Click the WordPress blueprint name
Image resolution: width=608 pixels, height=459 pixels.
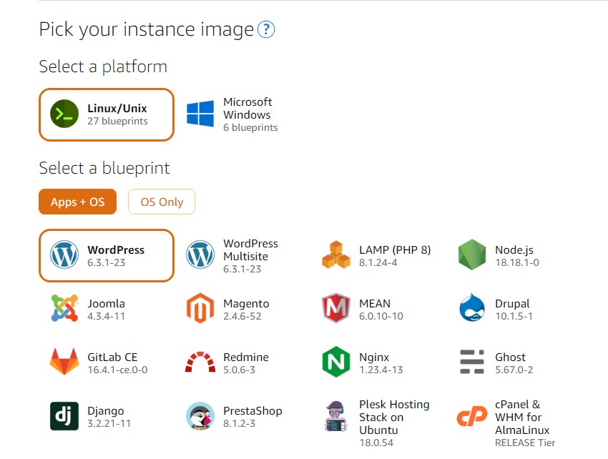click(116, 250)
